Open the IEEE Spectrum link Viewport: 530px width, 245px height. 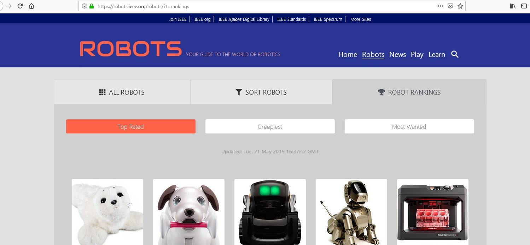click(x=328, y=19)
